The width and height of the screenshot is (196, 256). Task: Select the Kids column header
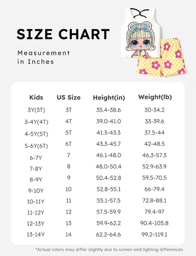pyautogui.click(x=36, y=97)
